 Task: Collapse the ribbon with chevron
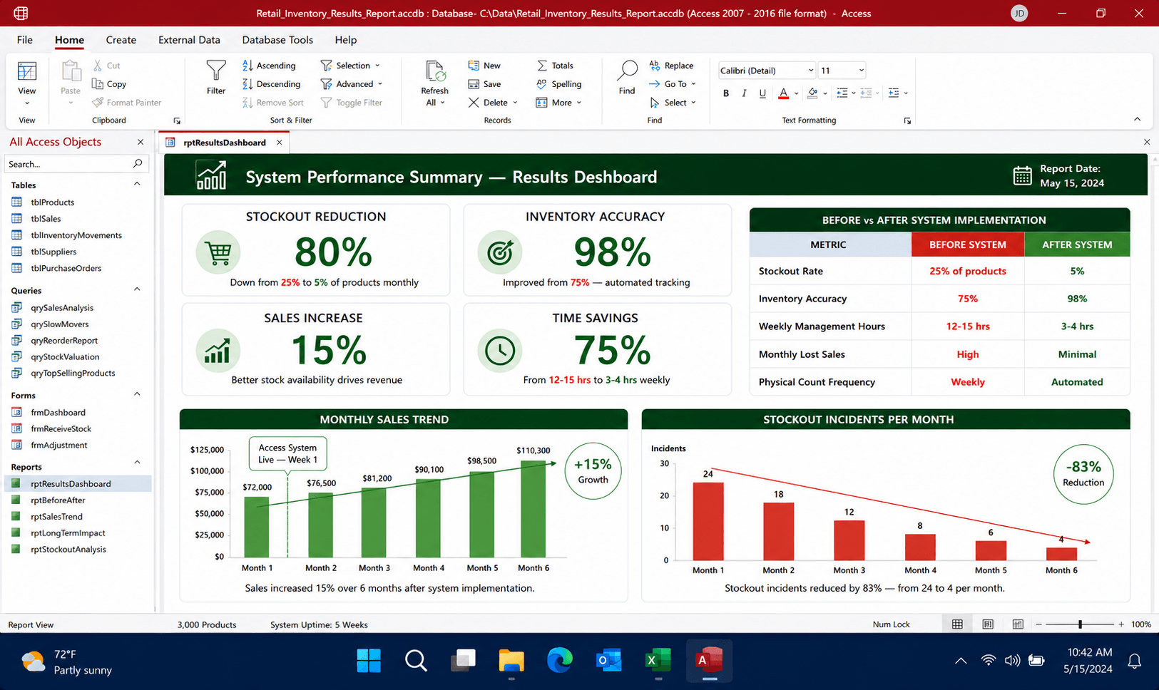pos(1137,119)
